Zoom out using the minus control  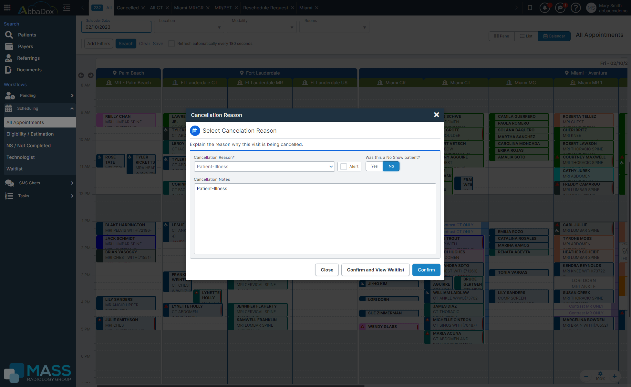pyautogui.click(x=586, y=376)
